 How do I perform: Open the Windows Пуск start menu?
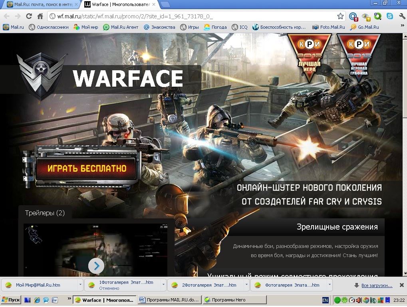coord(11,300)
